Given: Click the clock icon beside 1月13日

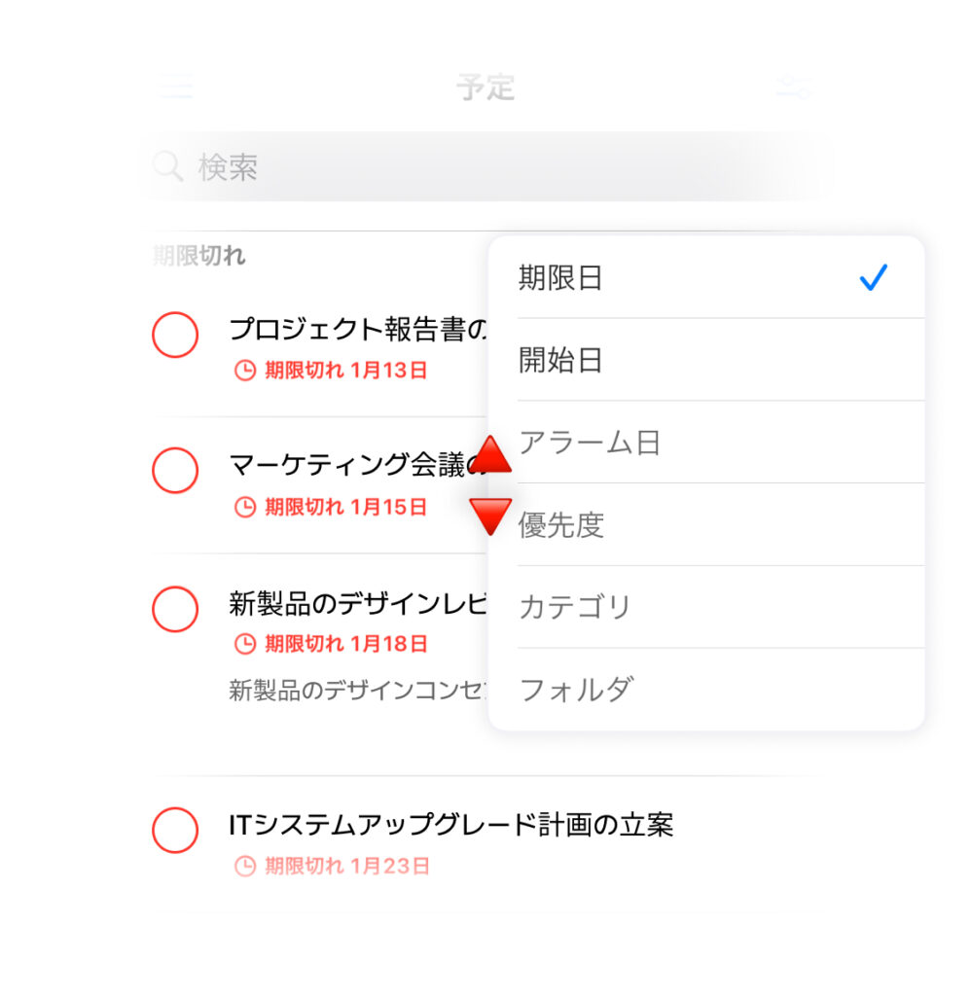Looking at the screenshot, I should (x=244, y=371).
